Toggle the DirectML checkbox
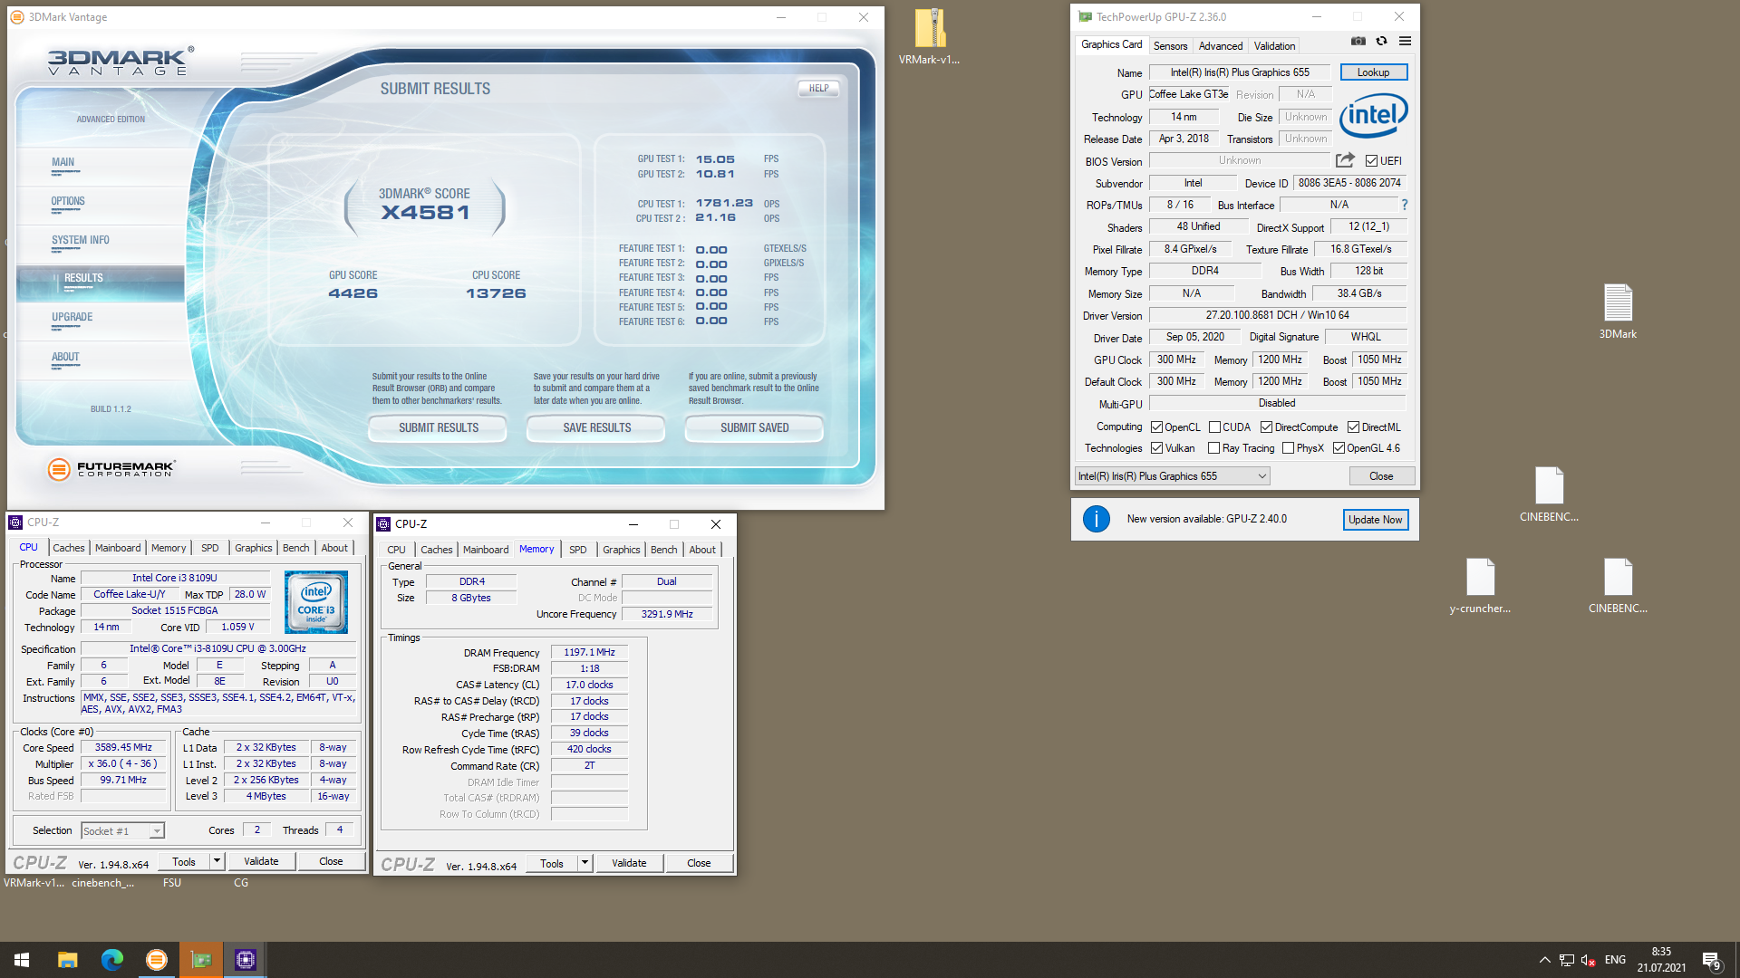1740x978 pixels. pos(1353,427)
